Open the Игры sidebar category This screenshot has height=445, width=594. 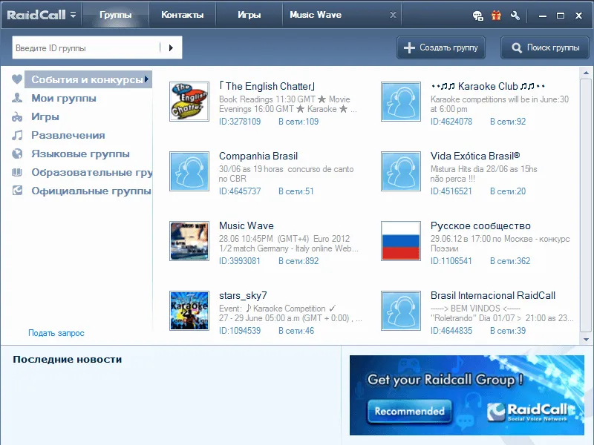coord(45,116)
